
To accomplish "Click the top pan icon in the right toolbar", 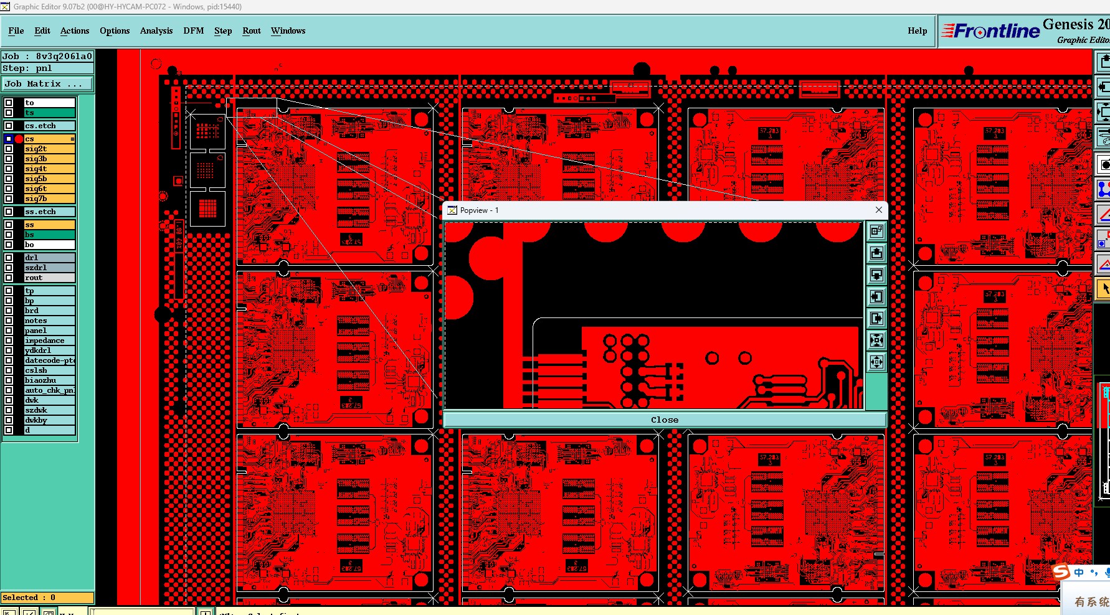I will tap(1103, 62).
